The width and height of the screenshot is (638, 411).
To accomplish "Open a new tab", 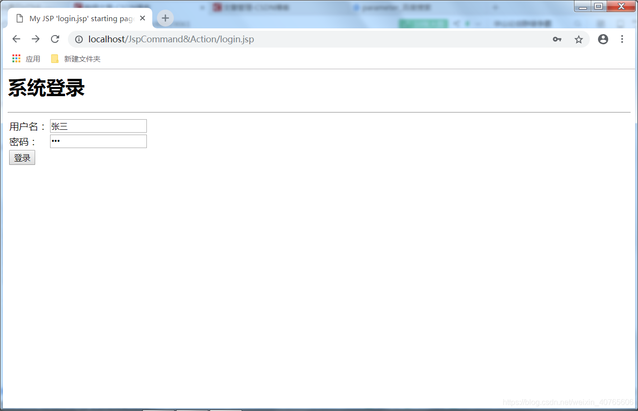I will [165, 18].
